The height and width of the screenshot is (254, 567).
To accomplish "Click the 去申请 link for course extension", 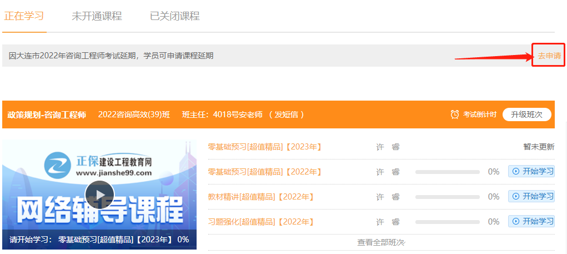I will pyautogui.click(x=549, y=56).
